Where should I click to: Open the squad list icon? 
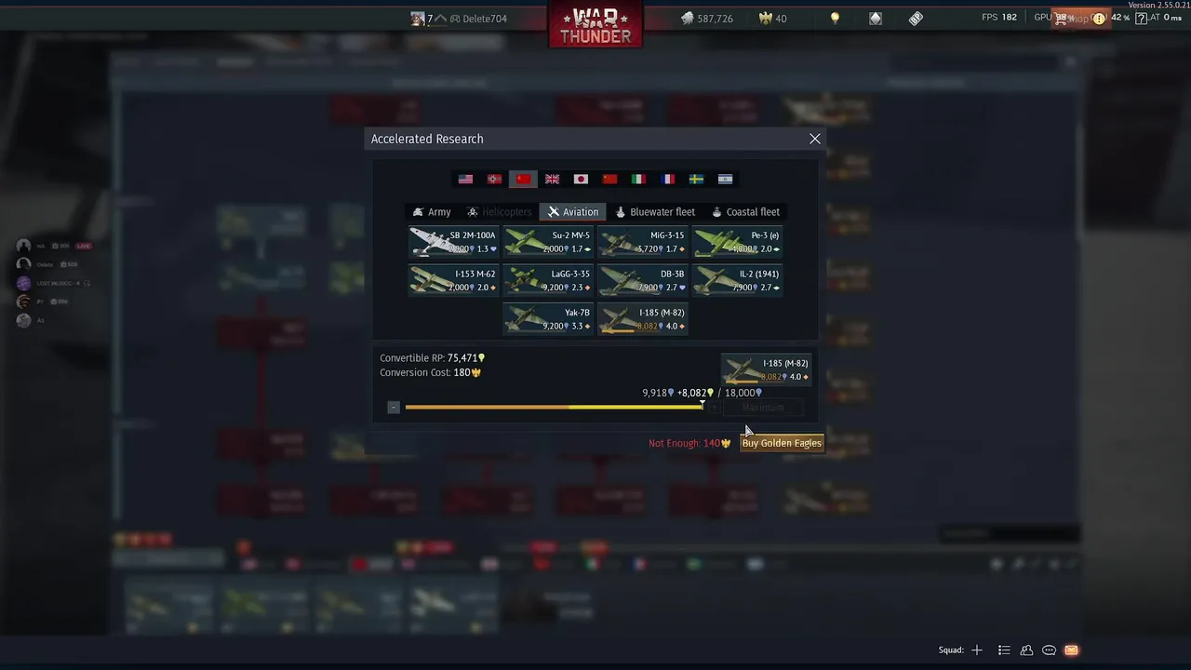pyautogui.click(x=1004, y=650)
